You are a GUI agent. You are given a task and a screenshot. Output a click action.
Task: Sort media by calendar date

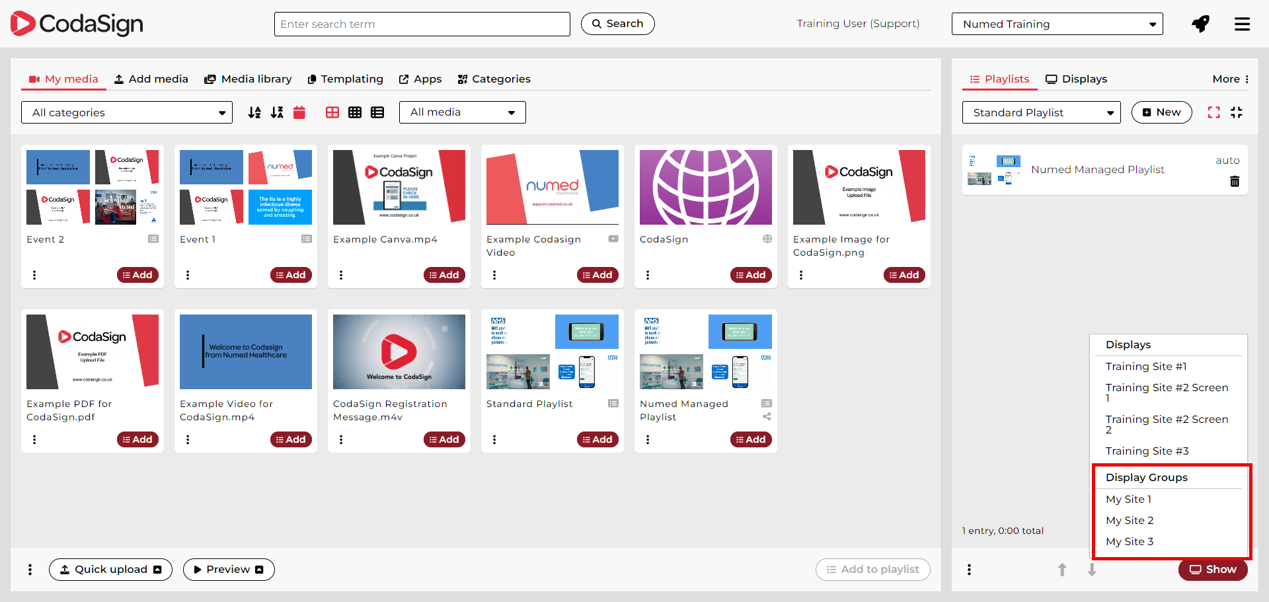pos(299,112)
